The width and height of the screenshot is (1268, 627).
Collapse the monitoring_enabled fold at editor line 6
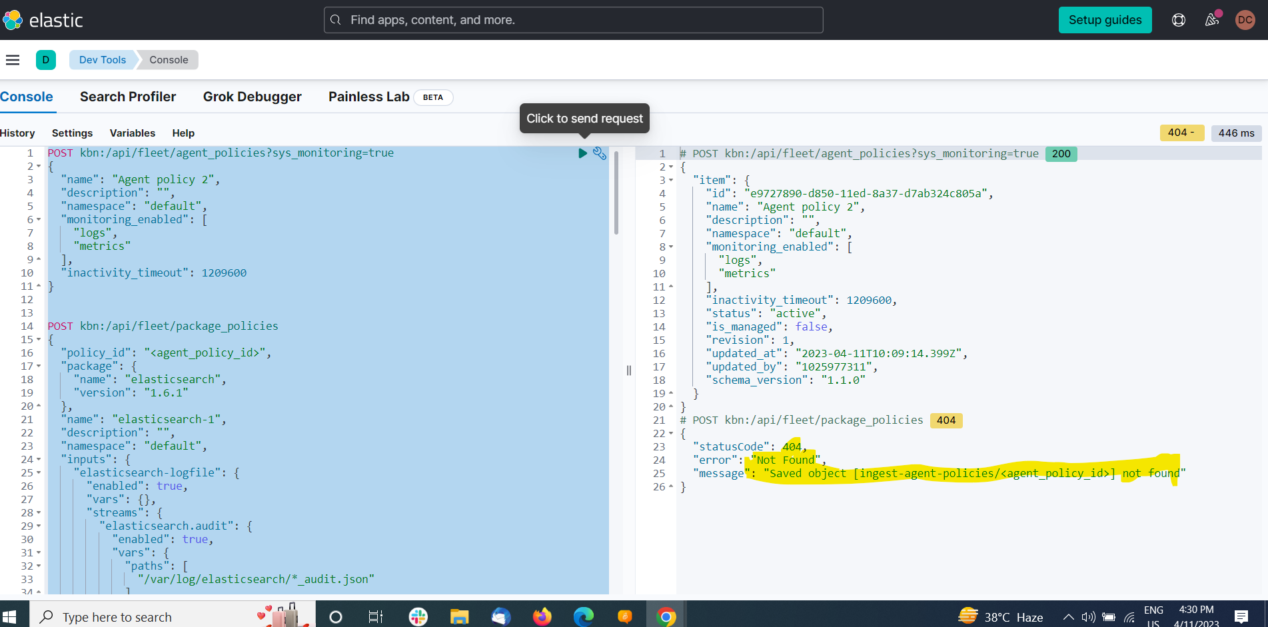pos(39,220)
